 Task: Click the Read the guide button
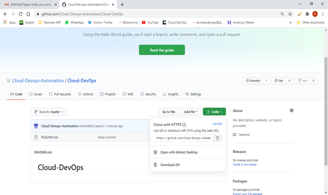coord(162,50)
